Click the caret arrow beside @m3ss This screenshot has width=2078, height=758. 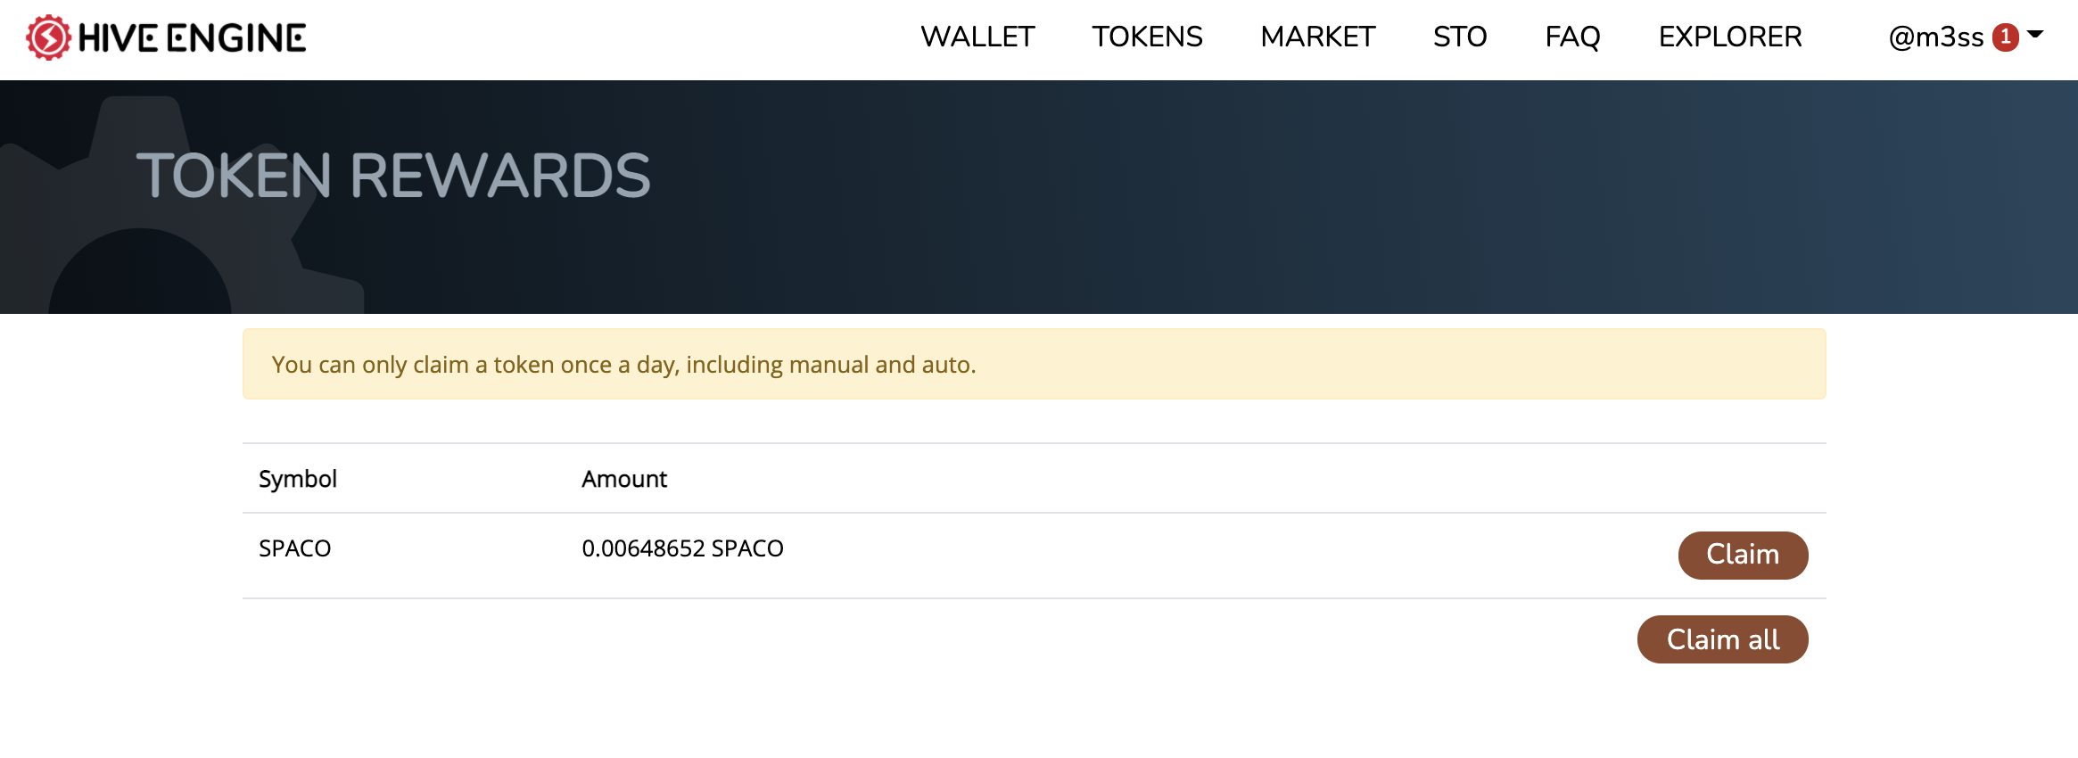click(2035, 35)
